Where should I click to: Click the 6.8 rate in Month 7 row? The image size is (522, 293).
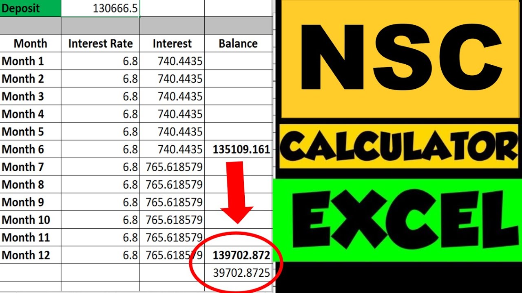coord(100,167)
